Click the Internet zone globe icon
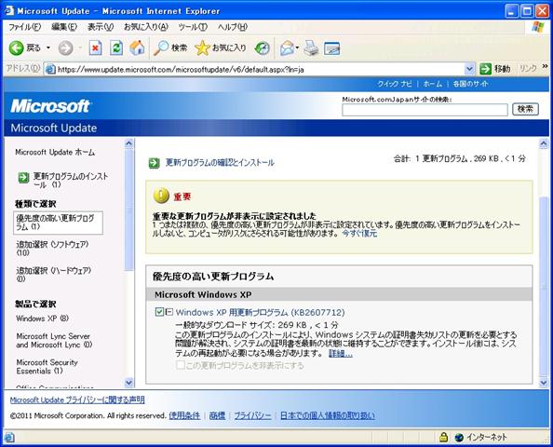This screenshot has width=553, height=447. point(459,438)
